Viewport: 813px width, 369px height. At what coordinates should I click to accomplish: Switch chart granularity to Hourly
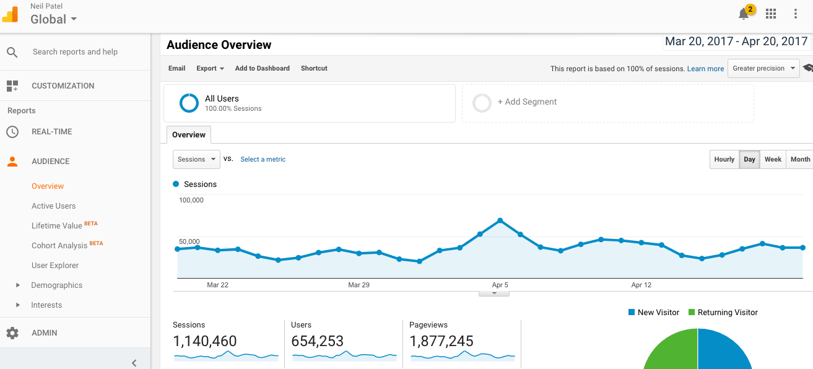coord(724,159)
